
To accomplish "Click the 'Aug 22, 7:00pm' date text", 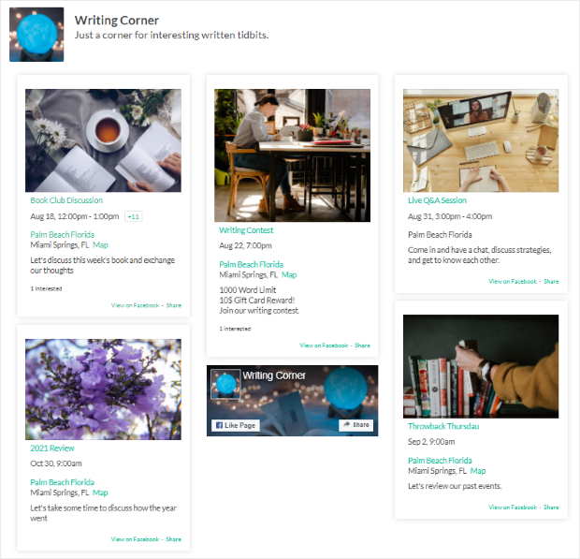I will [246, 245].
